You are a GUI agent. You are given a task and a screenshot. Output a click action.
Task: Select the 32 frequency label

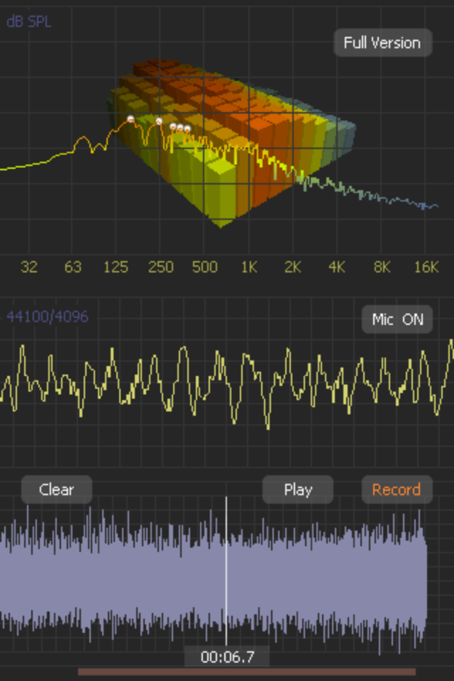click(x=28, y=267)
